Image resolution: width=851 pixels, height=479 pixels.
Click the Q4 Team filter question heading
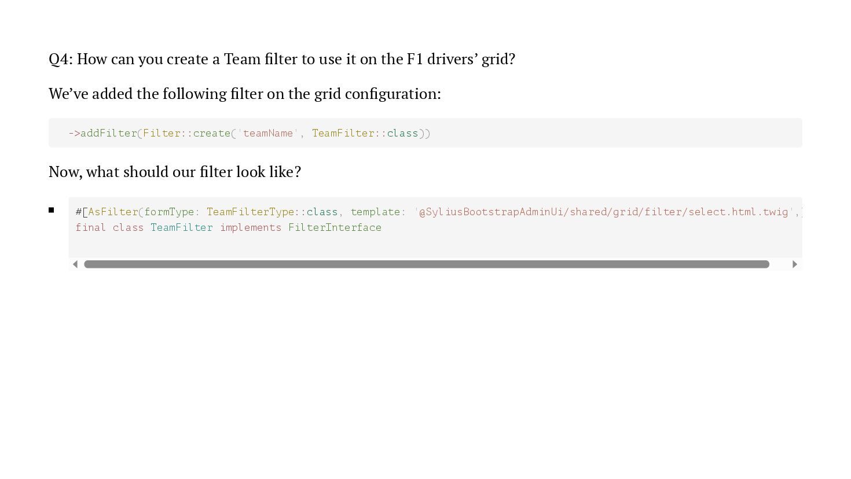pos(282,59)
